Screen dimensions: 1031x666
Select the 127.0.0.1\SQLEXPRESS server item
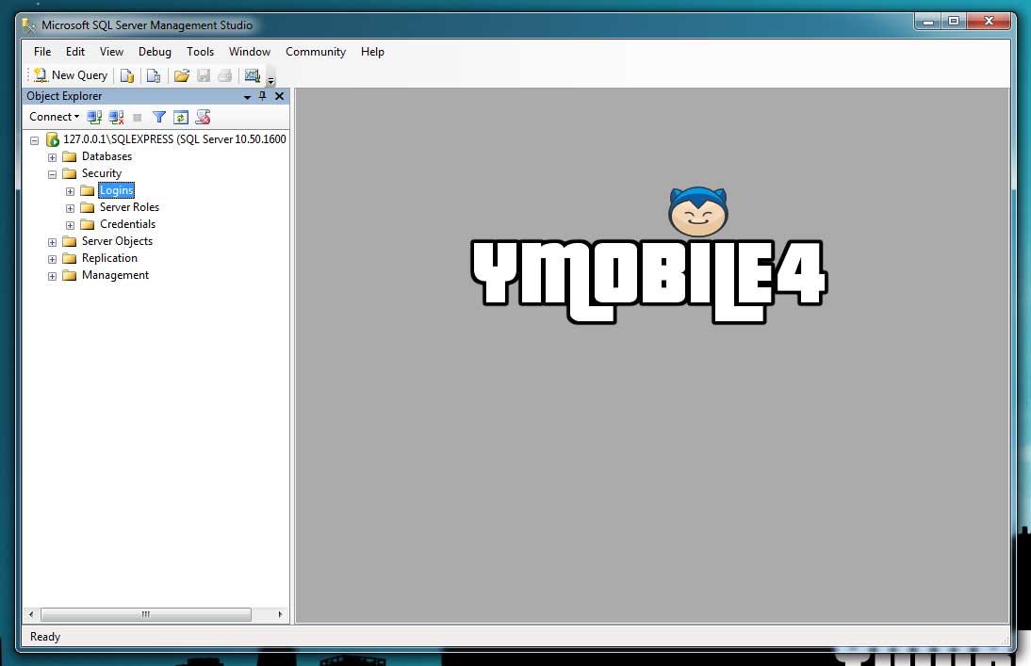coord(174,139)
